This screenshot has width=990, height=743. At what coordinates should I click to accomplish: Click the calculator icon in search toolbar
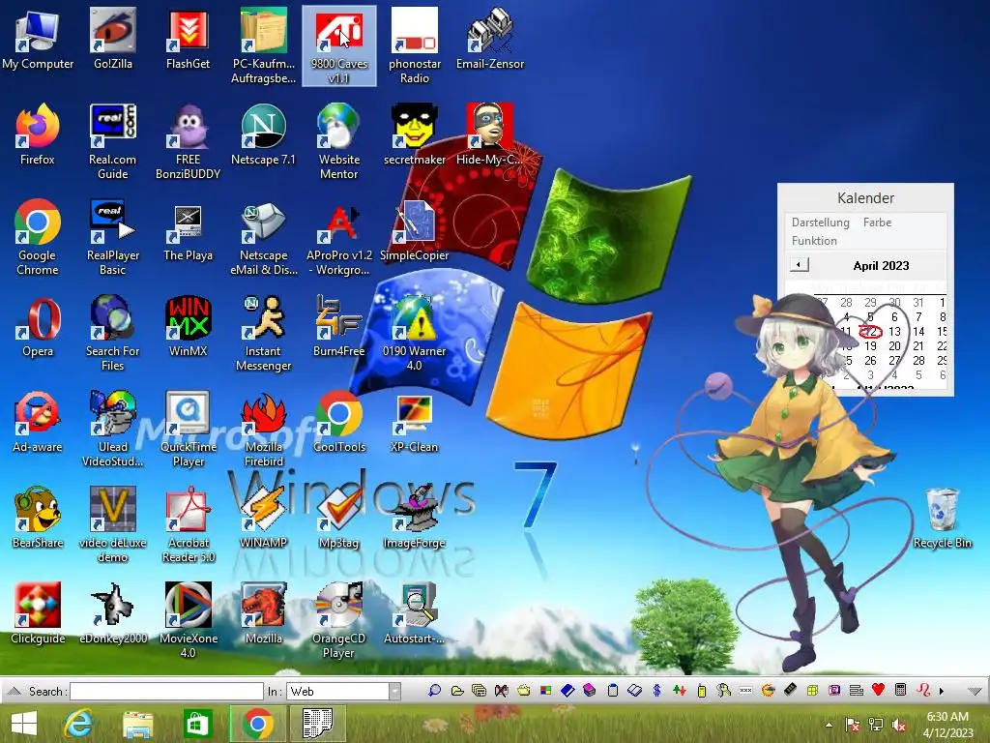tap(901, 690)
